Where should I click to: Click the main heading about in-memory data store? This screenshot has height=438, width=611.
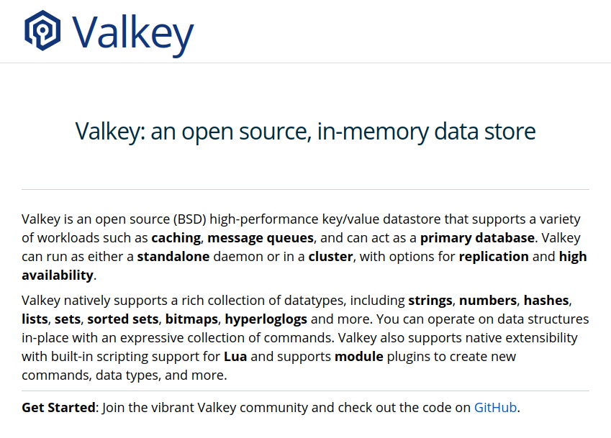(x=305, y=132)
